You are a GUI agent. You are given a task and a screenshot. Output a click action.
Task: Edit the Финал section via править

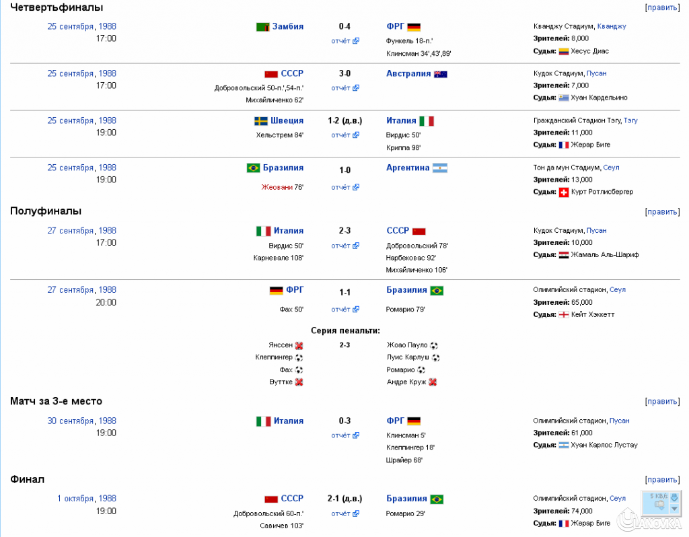[x=662, y=480]
